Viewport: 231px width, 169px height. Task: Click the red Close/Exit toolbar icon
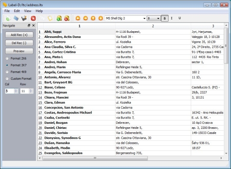point(33,18)
